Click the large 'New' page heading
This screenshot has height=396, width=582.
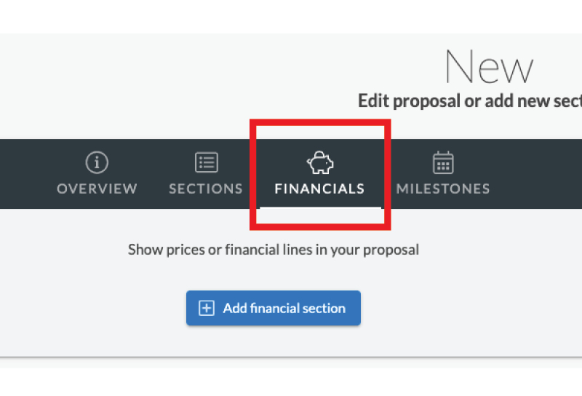tap(489, 67)
